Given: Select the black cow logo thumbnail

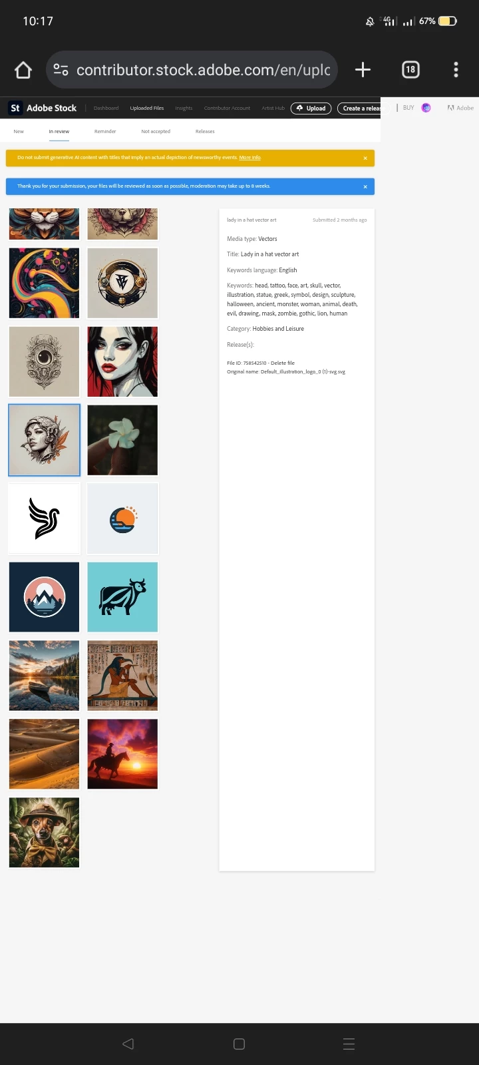Looking at the screenshot, I should [122, 597].
